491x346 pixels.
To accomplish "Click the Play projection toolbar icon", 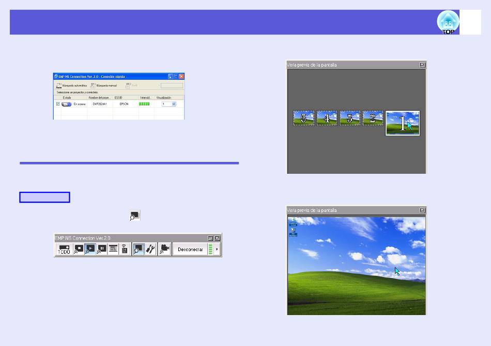I will point(90,249).
